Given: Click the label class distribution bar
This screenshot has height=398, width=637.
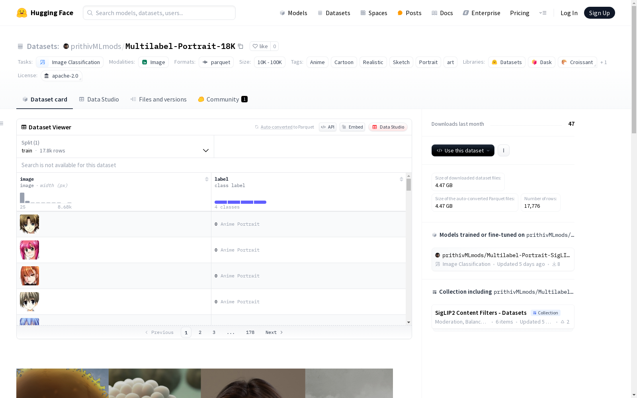Looking at the screenshot, I should (x=240, y=202).
